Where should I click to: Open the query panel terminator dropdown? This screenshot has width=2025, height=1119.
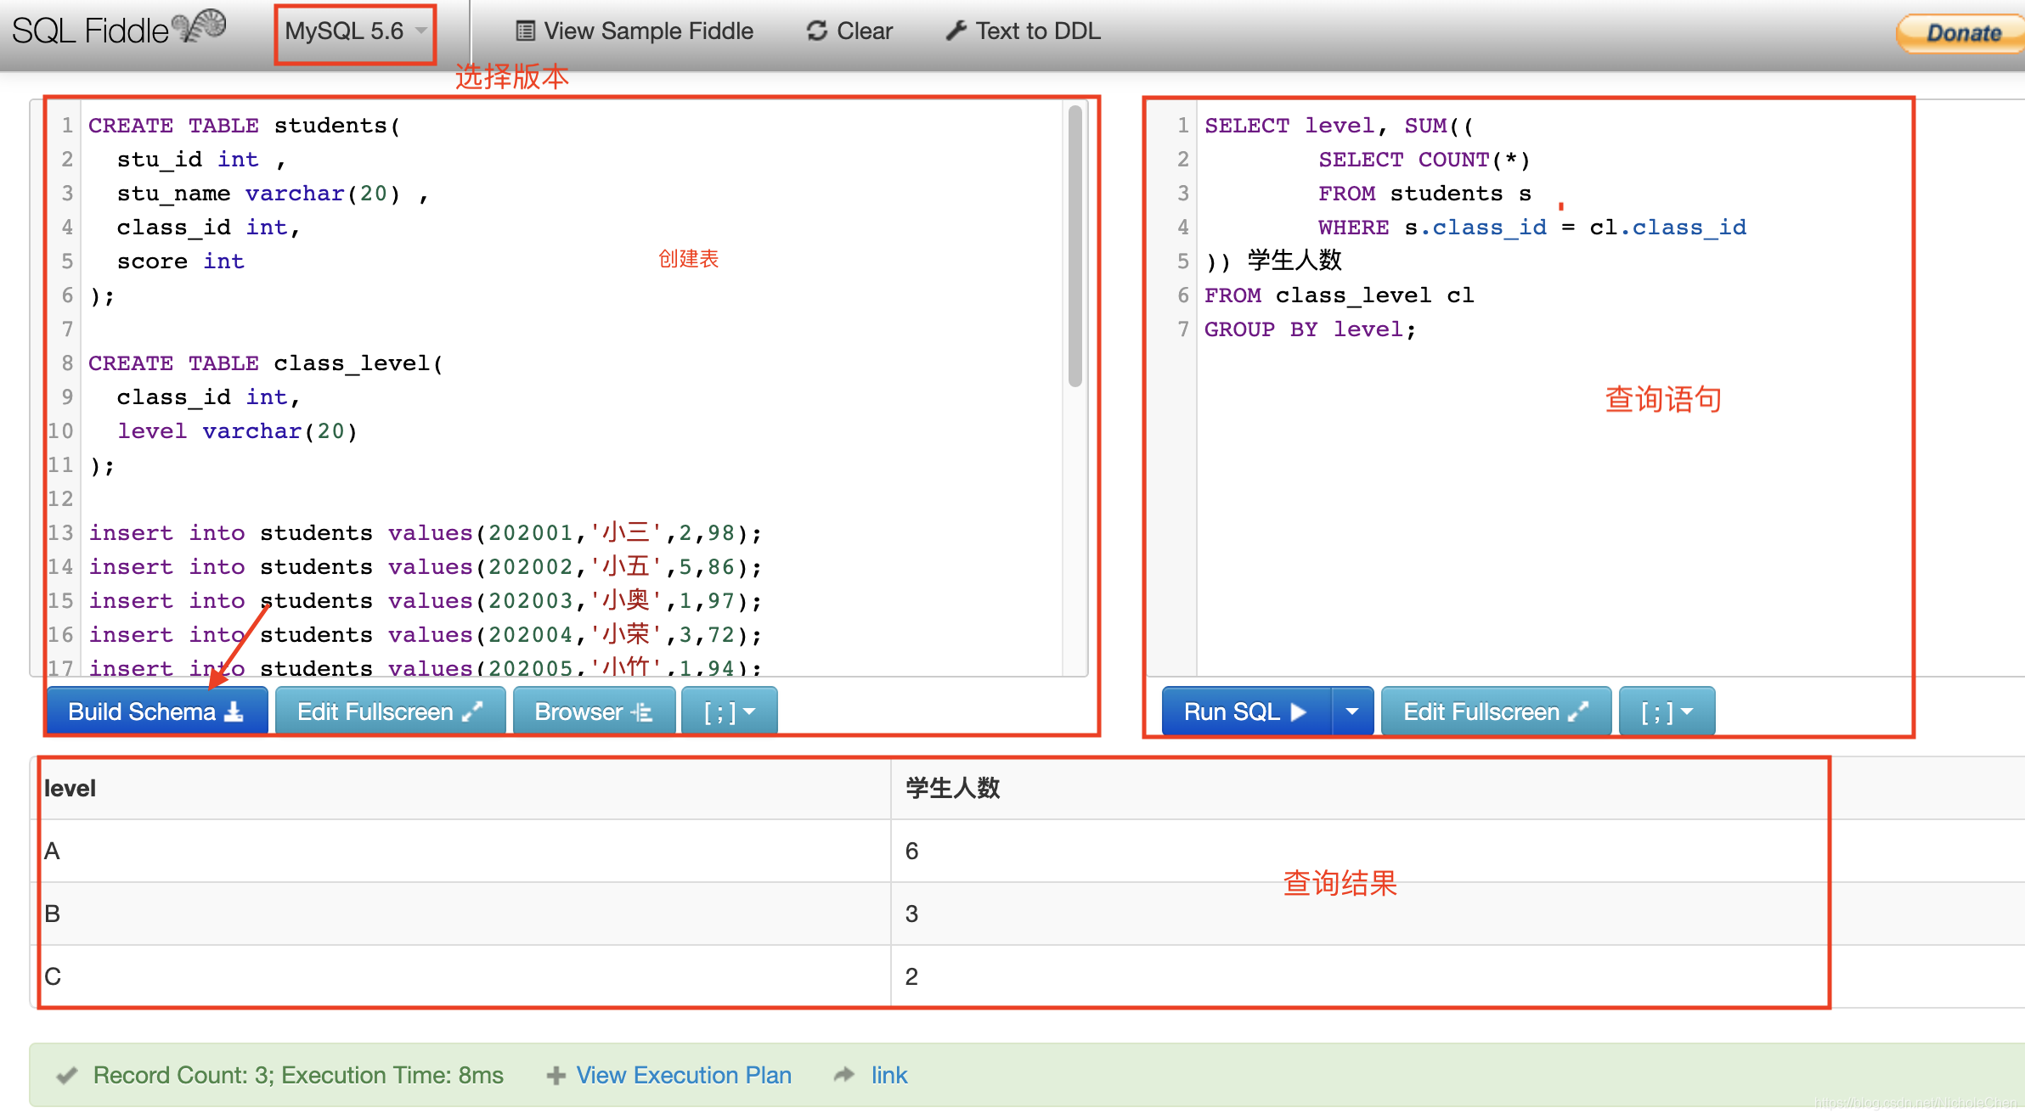[x=1667, y=711]
